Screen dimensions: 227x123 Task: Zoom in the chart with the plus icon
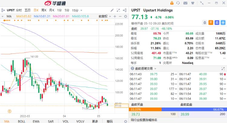(x=115, y=16)
